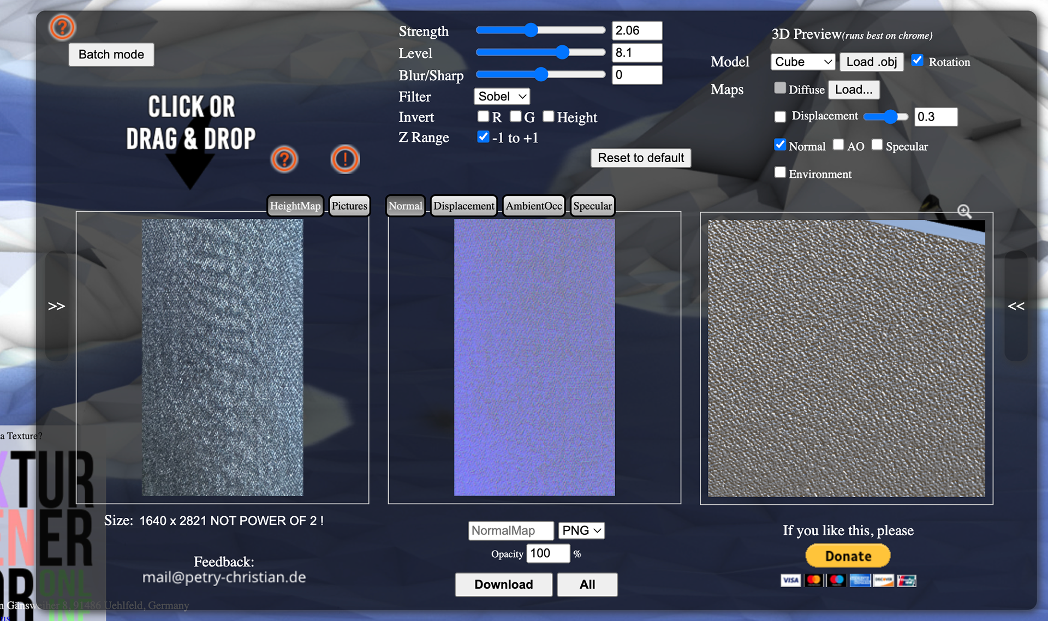1048x621 pixels.
Task: Click the magnifier zoom icon above 3D preview
Action: click(964, 211)
